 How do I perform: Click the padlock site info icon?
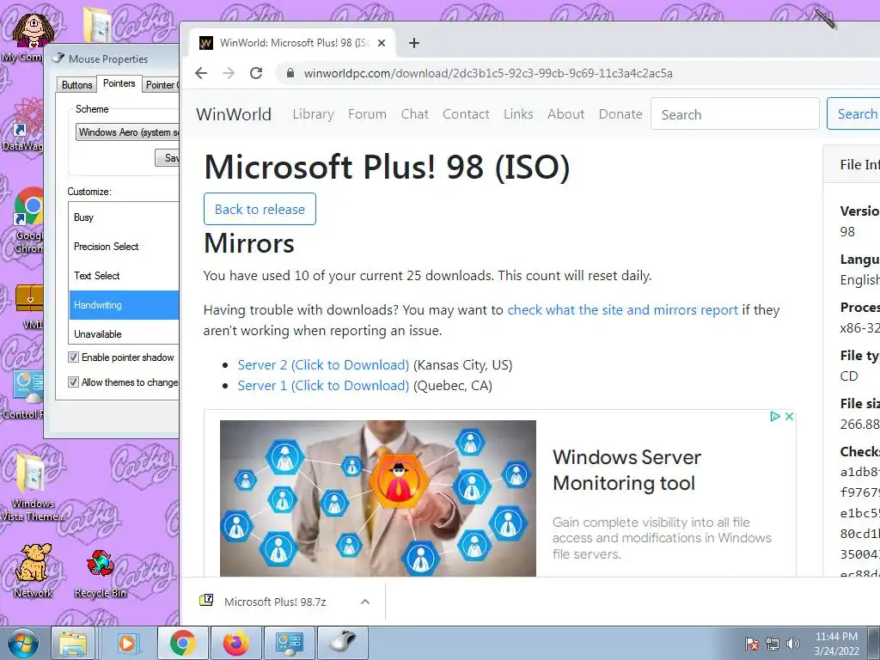[x=290, y=73]
